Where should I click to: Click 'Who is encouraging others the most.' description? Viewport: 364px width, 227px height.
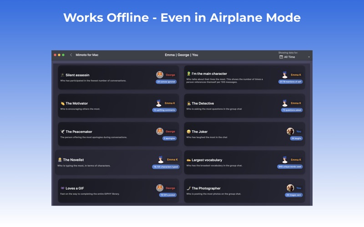click(x=80, y=109)
